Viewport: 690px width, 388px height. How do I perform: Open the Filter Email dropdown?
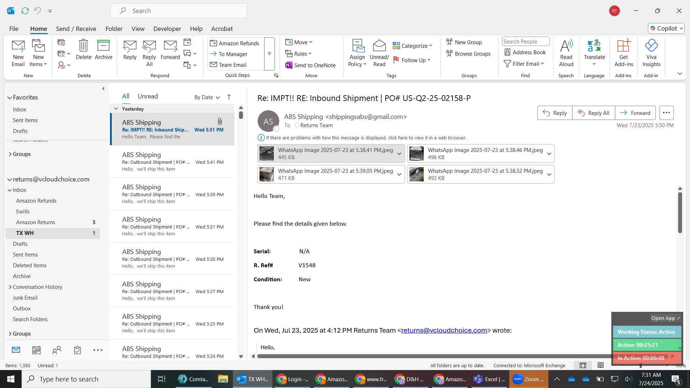pyautogui.click(x=524, y=64)
